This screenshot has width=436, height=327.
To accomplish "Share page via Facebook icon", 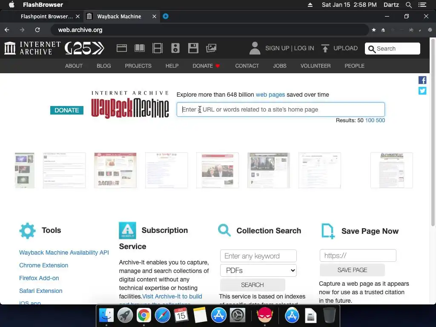I will click(x=422, y=80).
